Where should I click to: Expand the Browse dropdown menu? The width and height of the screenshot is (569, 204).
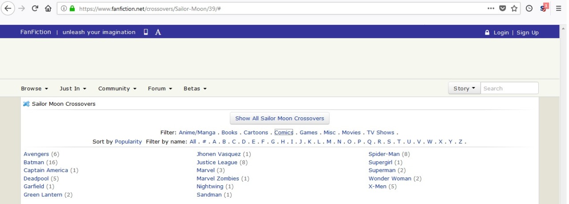pyautogui.click(x=34, y=88)
